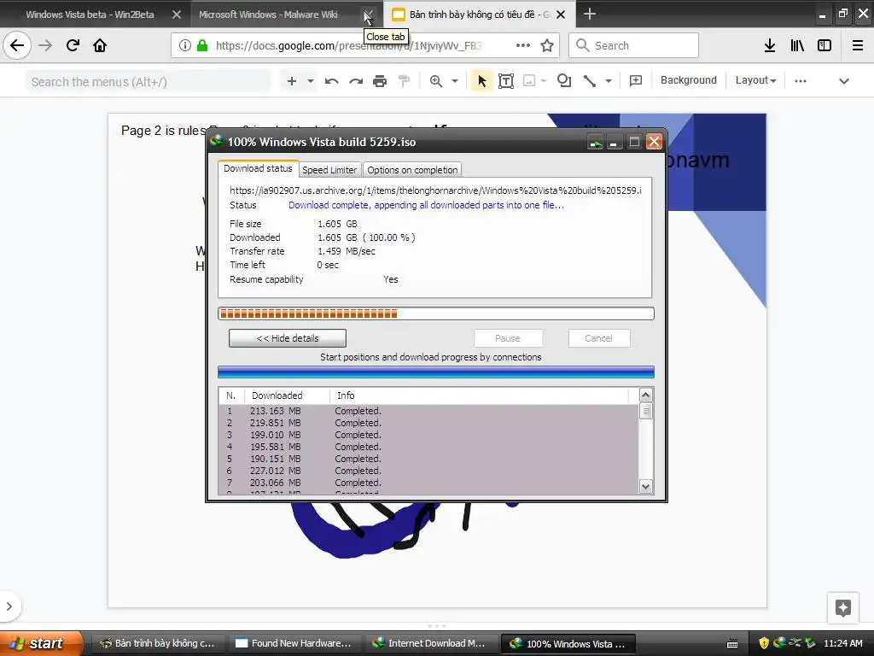Viewport: 874px width, 656px height.
Task: Open the browser home page icon
Action: [100, 45]
